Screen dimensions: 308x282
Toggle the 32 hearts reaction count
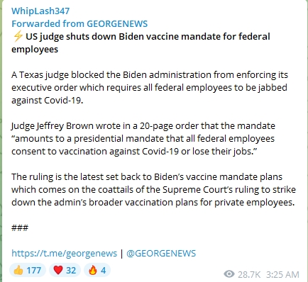pyautogui.click(x=65, y=270)
